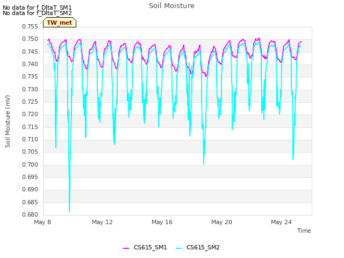
Task: Toggle the CS615_SM1 legend entry
Action: click(x=145, y=247)
